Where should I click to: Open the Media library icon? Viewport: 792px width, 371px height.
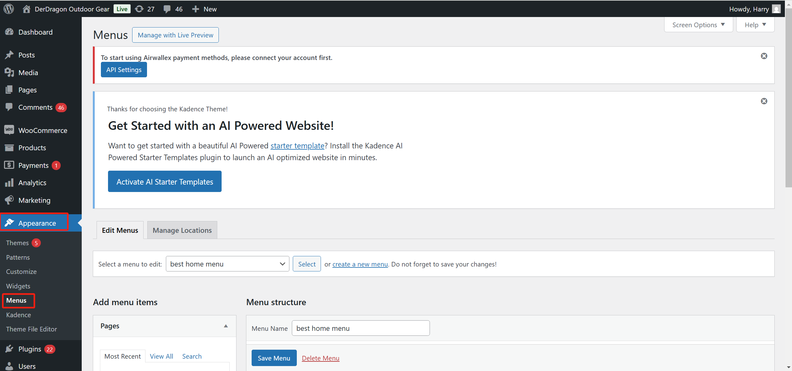(x=9, y=72)
